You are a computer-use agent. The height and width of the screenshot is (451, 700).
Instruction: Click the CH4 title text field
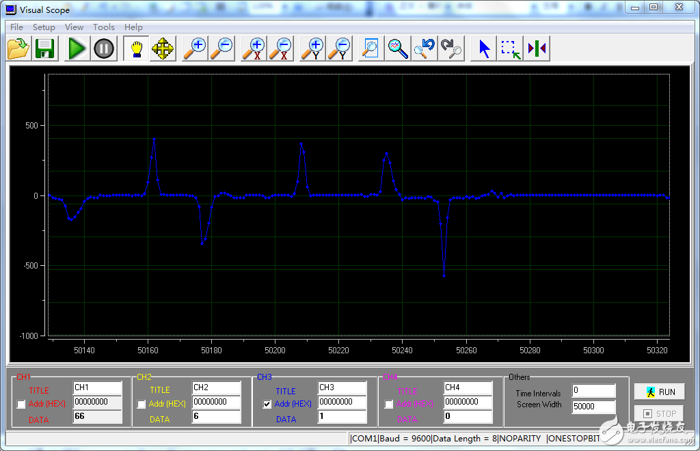tap(468, 387)
